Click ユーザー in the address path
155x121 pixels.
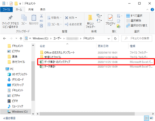click(x=57, y=38)
